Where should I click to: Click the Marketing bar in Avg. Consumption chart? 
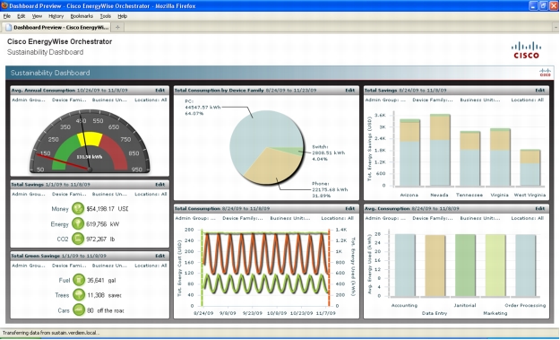[495, 266]
